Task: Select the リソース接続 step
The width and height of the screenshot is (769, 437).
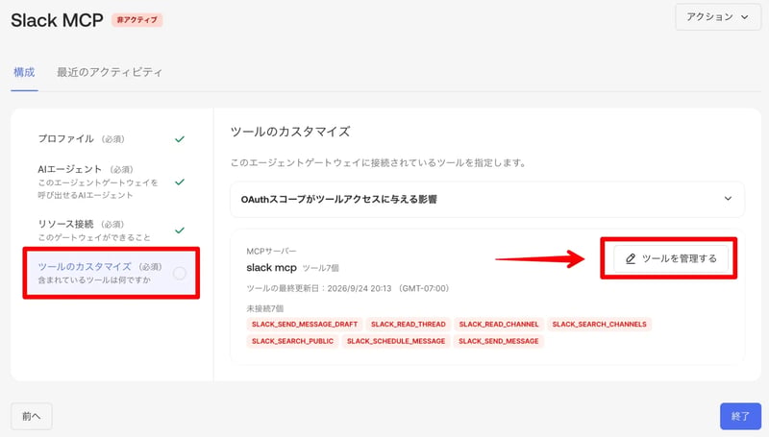Action: 111,231
